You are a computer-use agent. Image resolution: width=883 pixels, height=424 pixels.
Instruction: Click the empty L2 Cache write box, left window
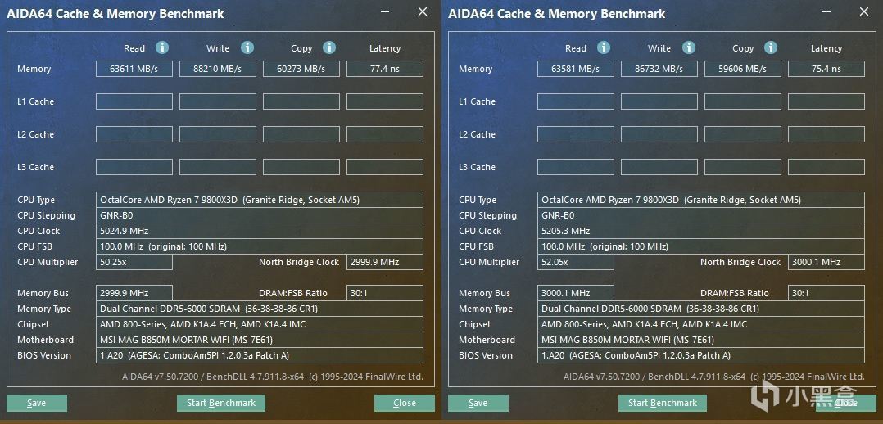(x=217, y=134)
